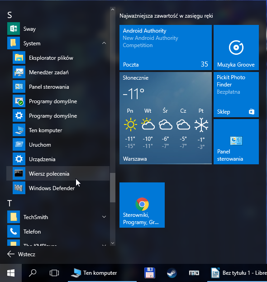Launch Menedżer zadań icon

tap(19, 72)
